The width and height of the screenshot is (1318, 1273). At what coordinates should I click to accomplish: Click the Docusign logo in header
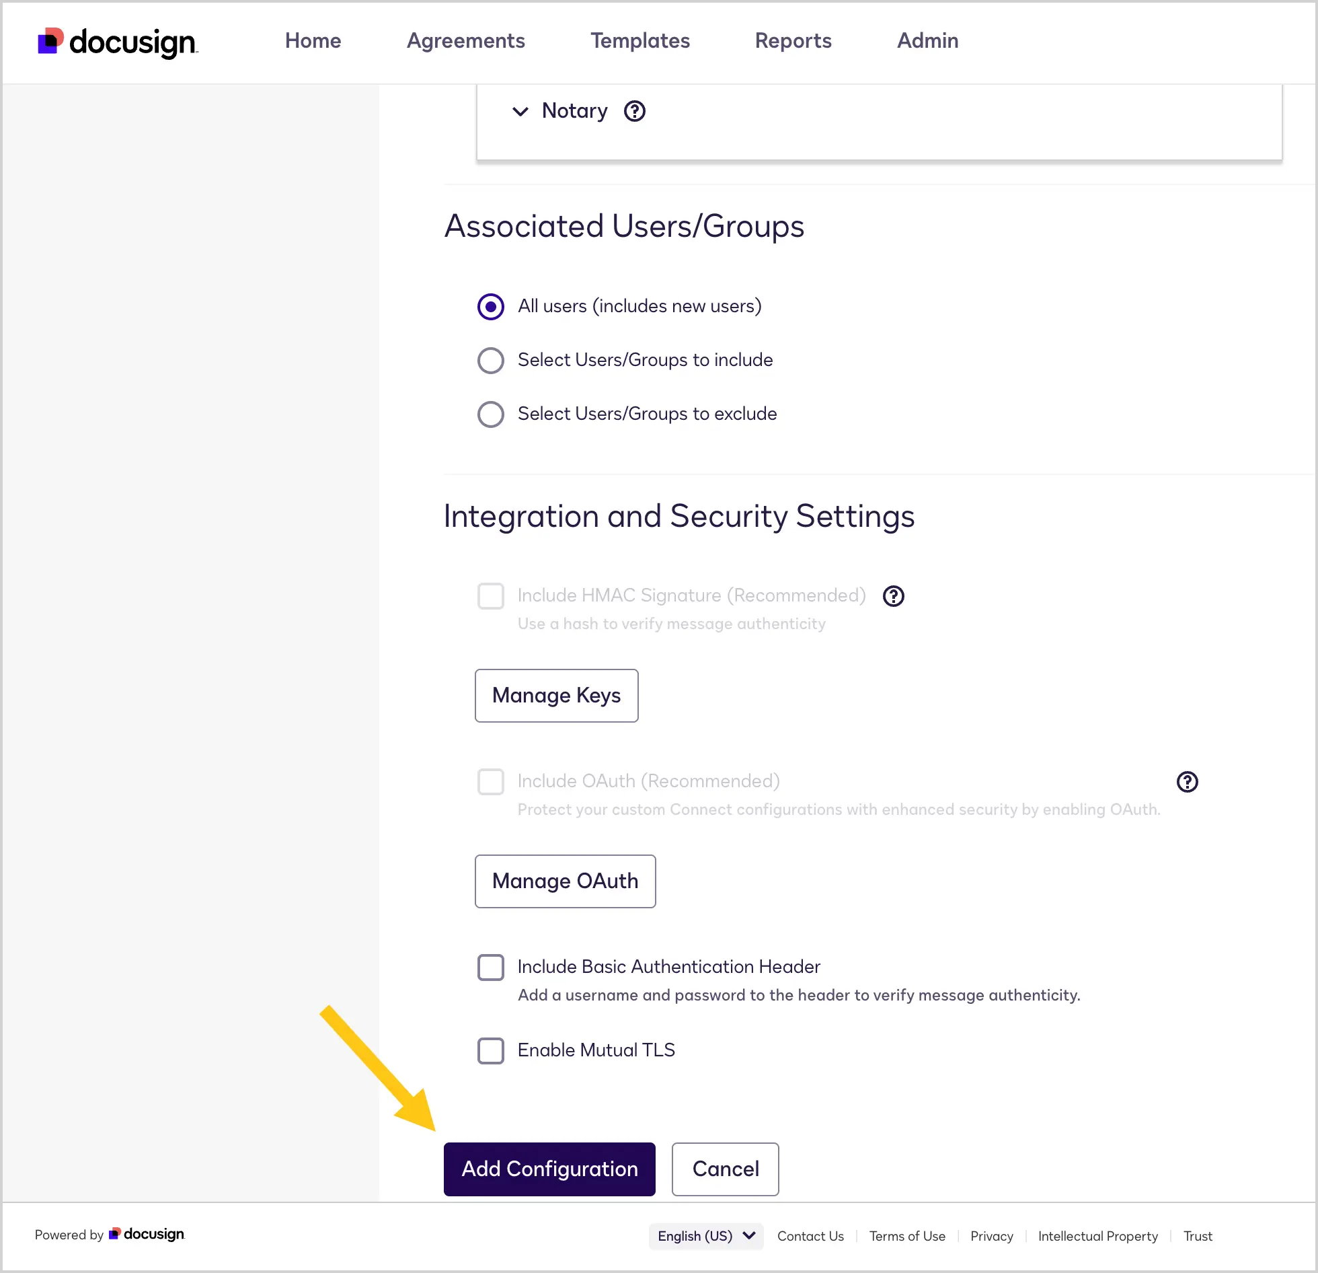(x=118, y=42)
